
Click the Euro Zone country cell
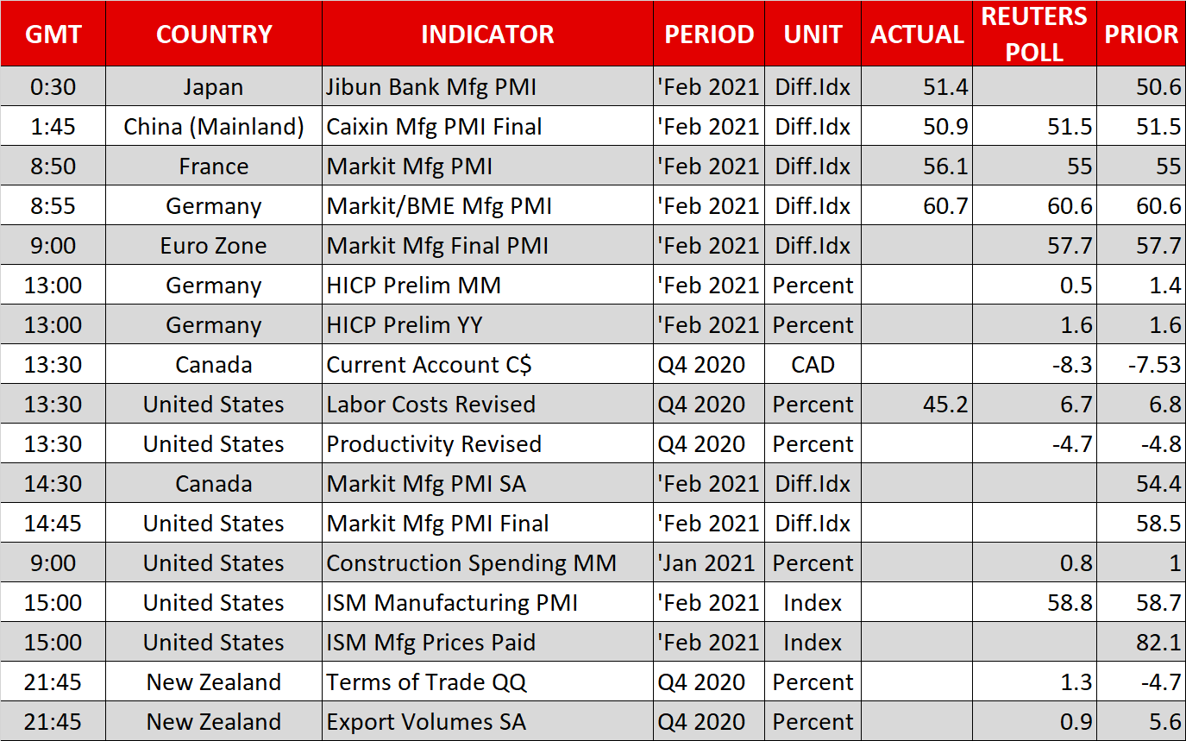tap(214, 246)
